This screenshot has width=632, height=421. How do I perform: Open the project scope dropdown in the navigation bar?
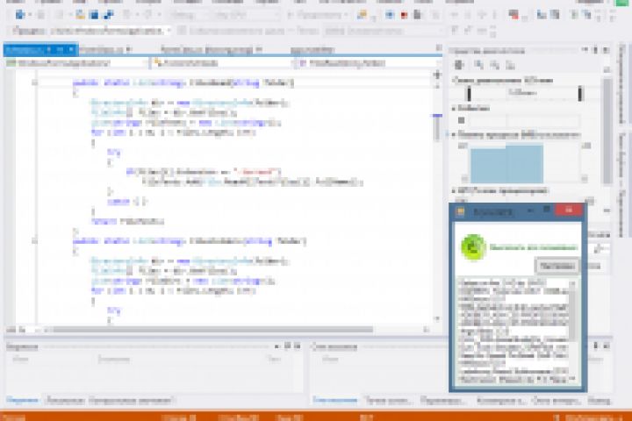[x=76, y=63]
